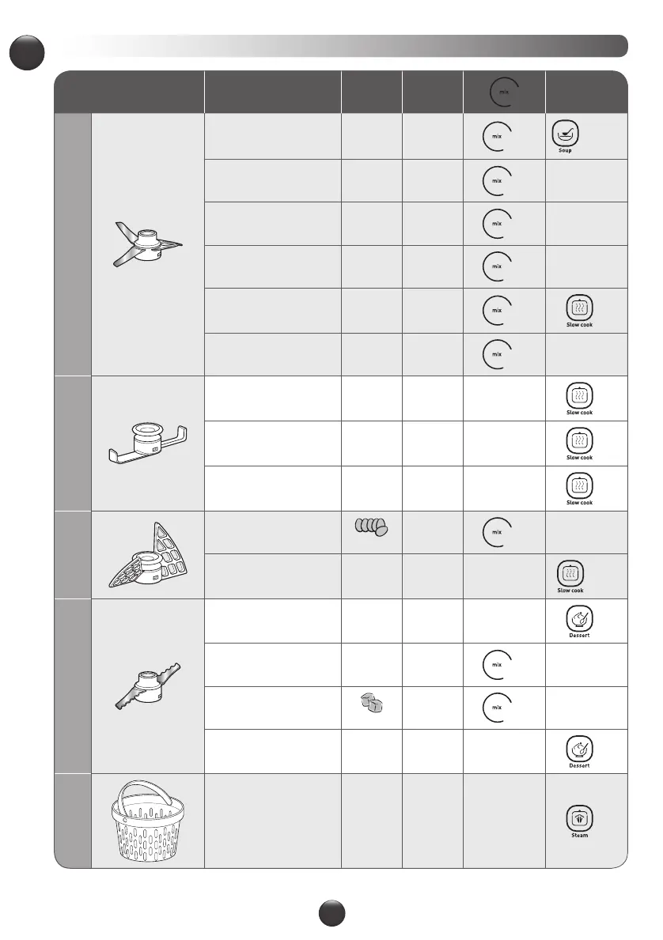This screenshot has width=663, height=940.
Task: Click the Soup program icon
Action: (x=563, y=134)
